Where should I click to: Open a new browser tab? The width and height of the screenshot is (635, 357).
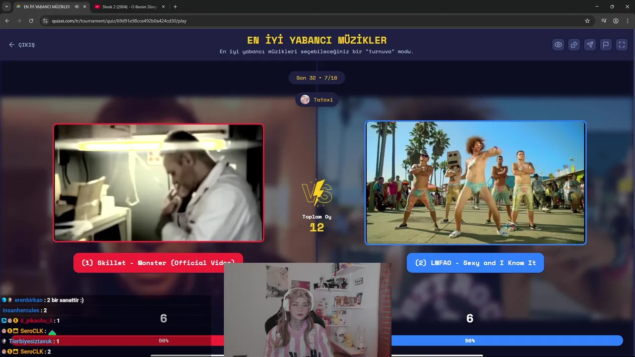pyautogui.click(x=175, y=6)
